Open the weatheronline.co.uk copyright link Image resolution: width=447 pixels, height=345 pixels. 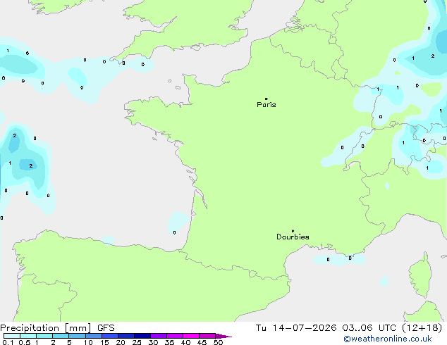[388, 339]
